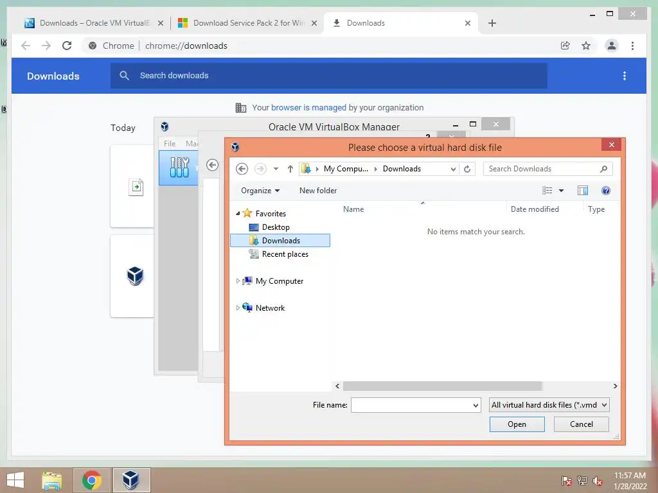Click the search magnifier icon in dialog
This screenshot has width=658, height=493.
(x=603, y=169)
